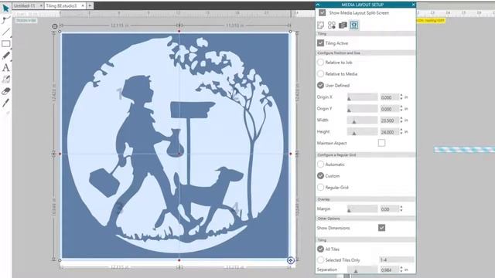Select the Tiling icon in Media Layout

(x=354, y=25)
